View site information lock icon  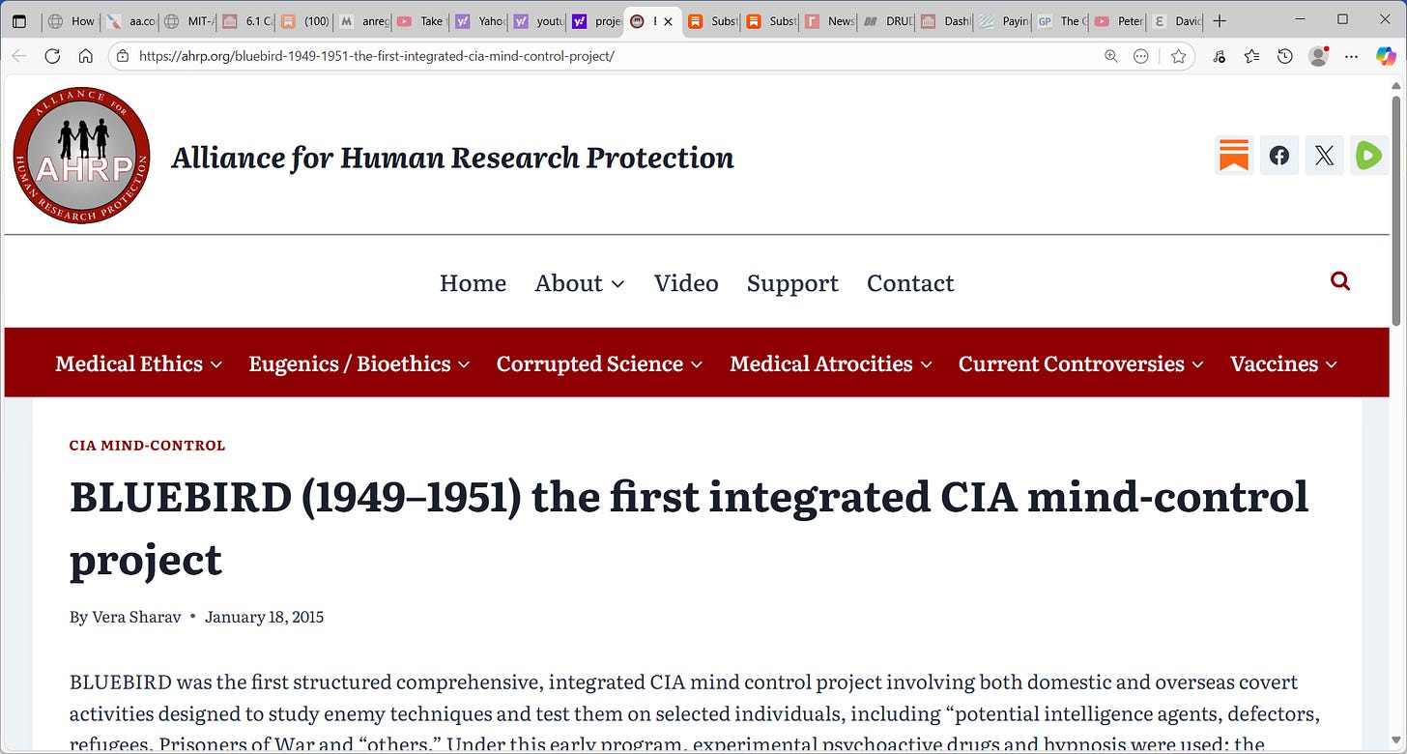[x=123, y=56]
